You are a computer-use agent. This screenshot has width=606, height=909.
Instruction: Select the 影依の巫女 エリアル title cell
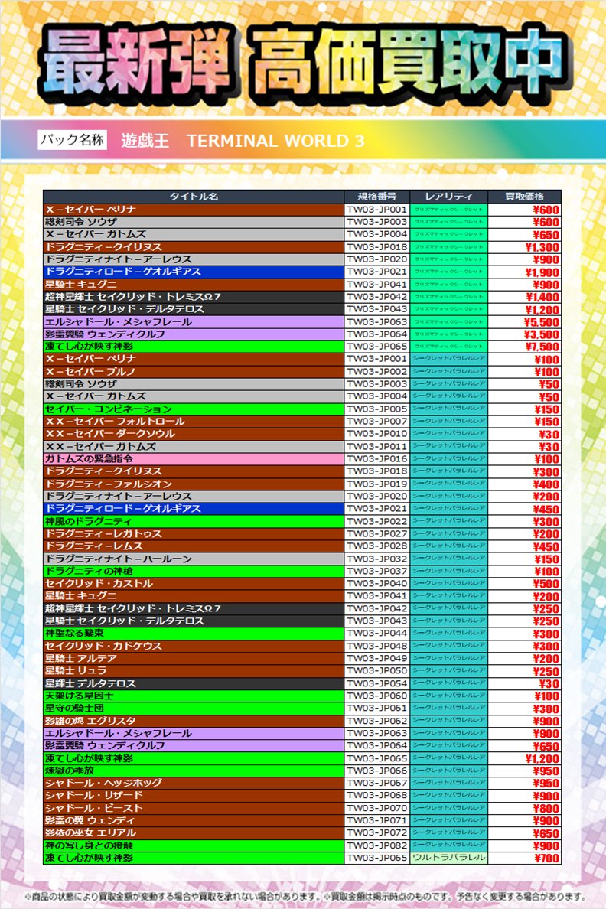[194, 832]
